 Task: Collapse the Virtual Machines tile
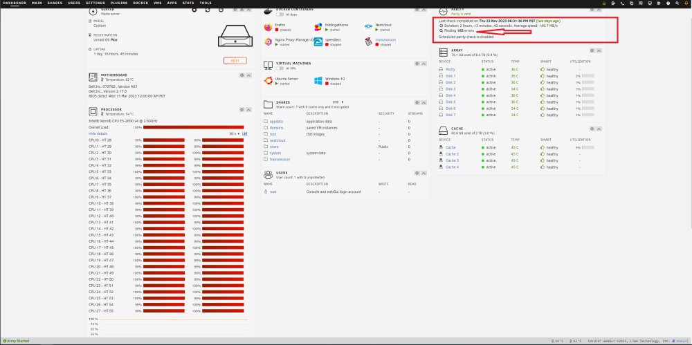point(424,64)
